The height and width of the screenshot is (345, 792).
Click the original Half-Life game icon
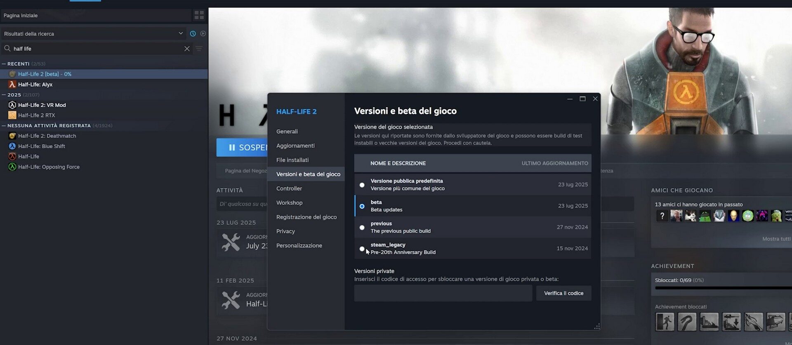click(x=12, y=156)
